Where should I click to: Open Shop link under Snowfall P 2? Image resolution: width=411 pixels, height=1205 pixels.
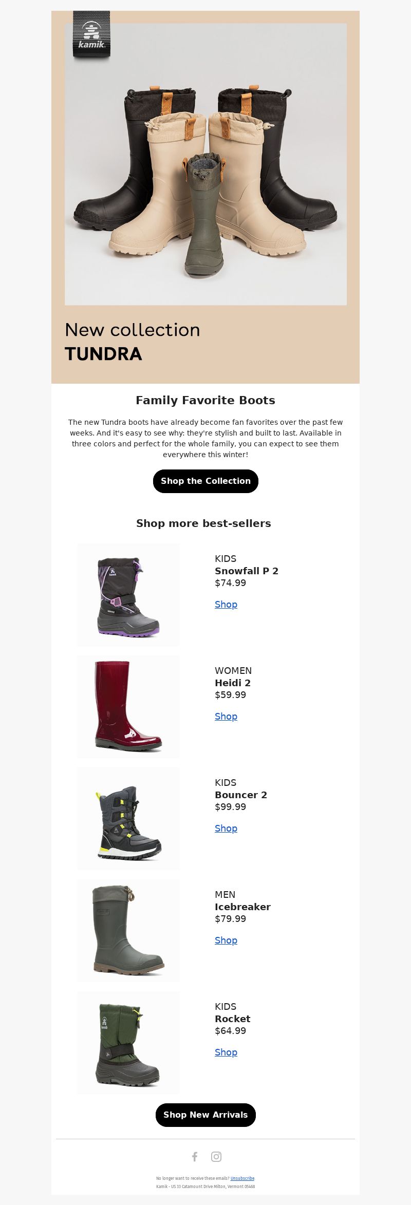(x=226, y=605)
